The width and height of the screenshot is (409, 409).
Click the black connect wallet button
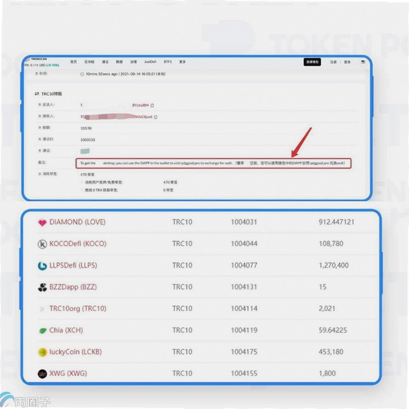[312, 62]
